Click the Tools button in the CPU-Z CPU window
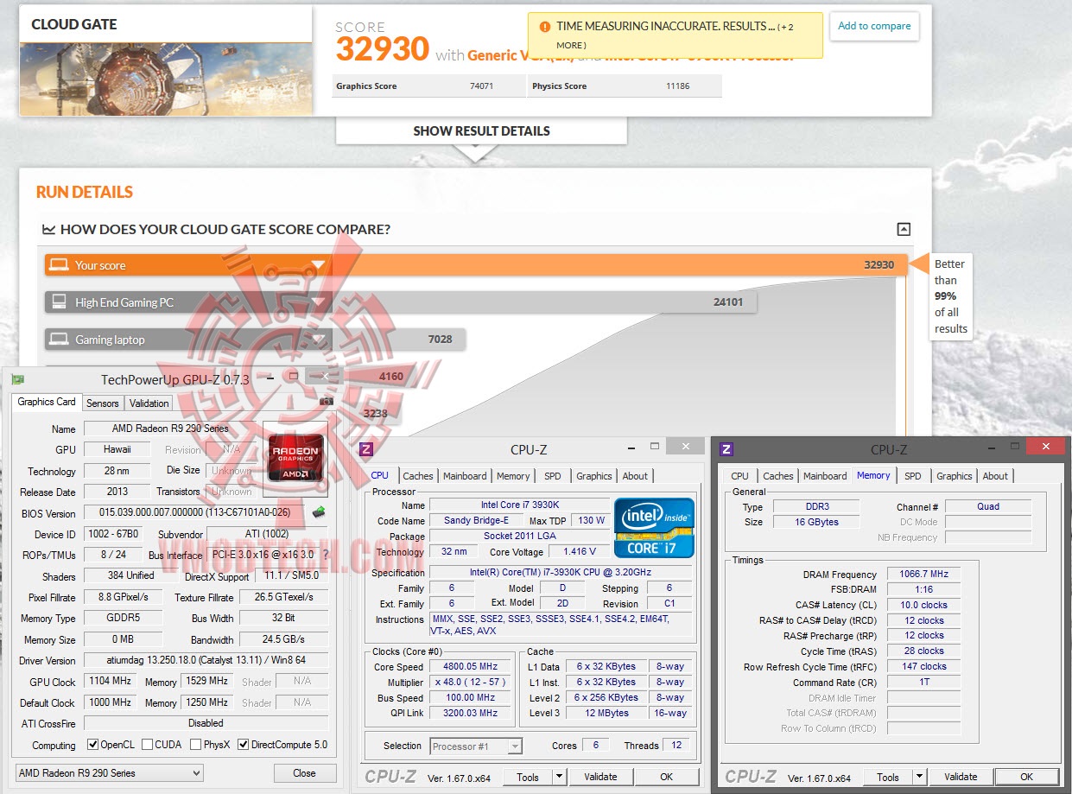 pyautogui.click(x=528, y=777)
